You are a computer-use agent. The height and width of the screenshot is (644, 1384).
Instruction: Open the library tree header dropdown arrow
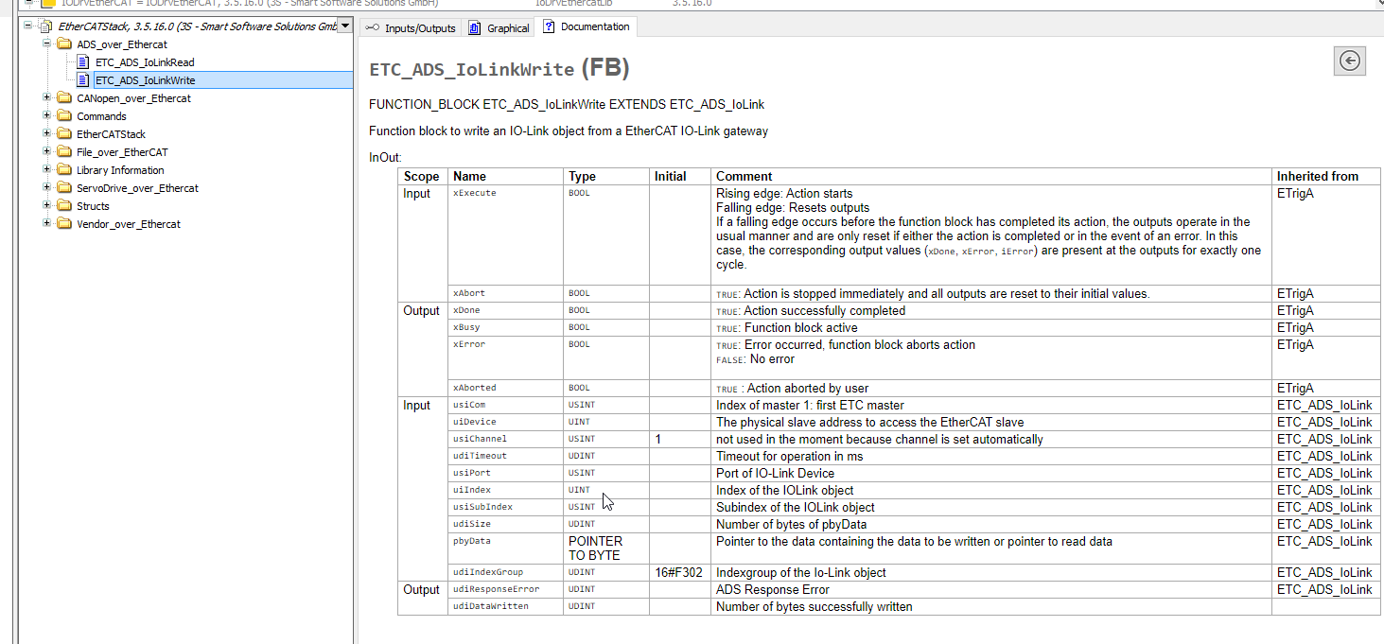click(345, 26)
